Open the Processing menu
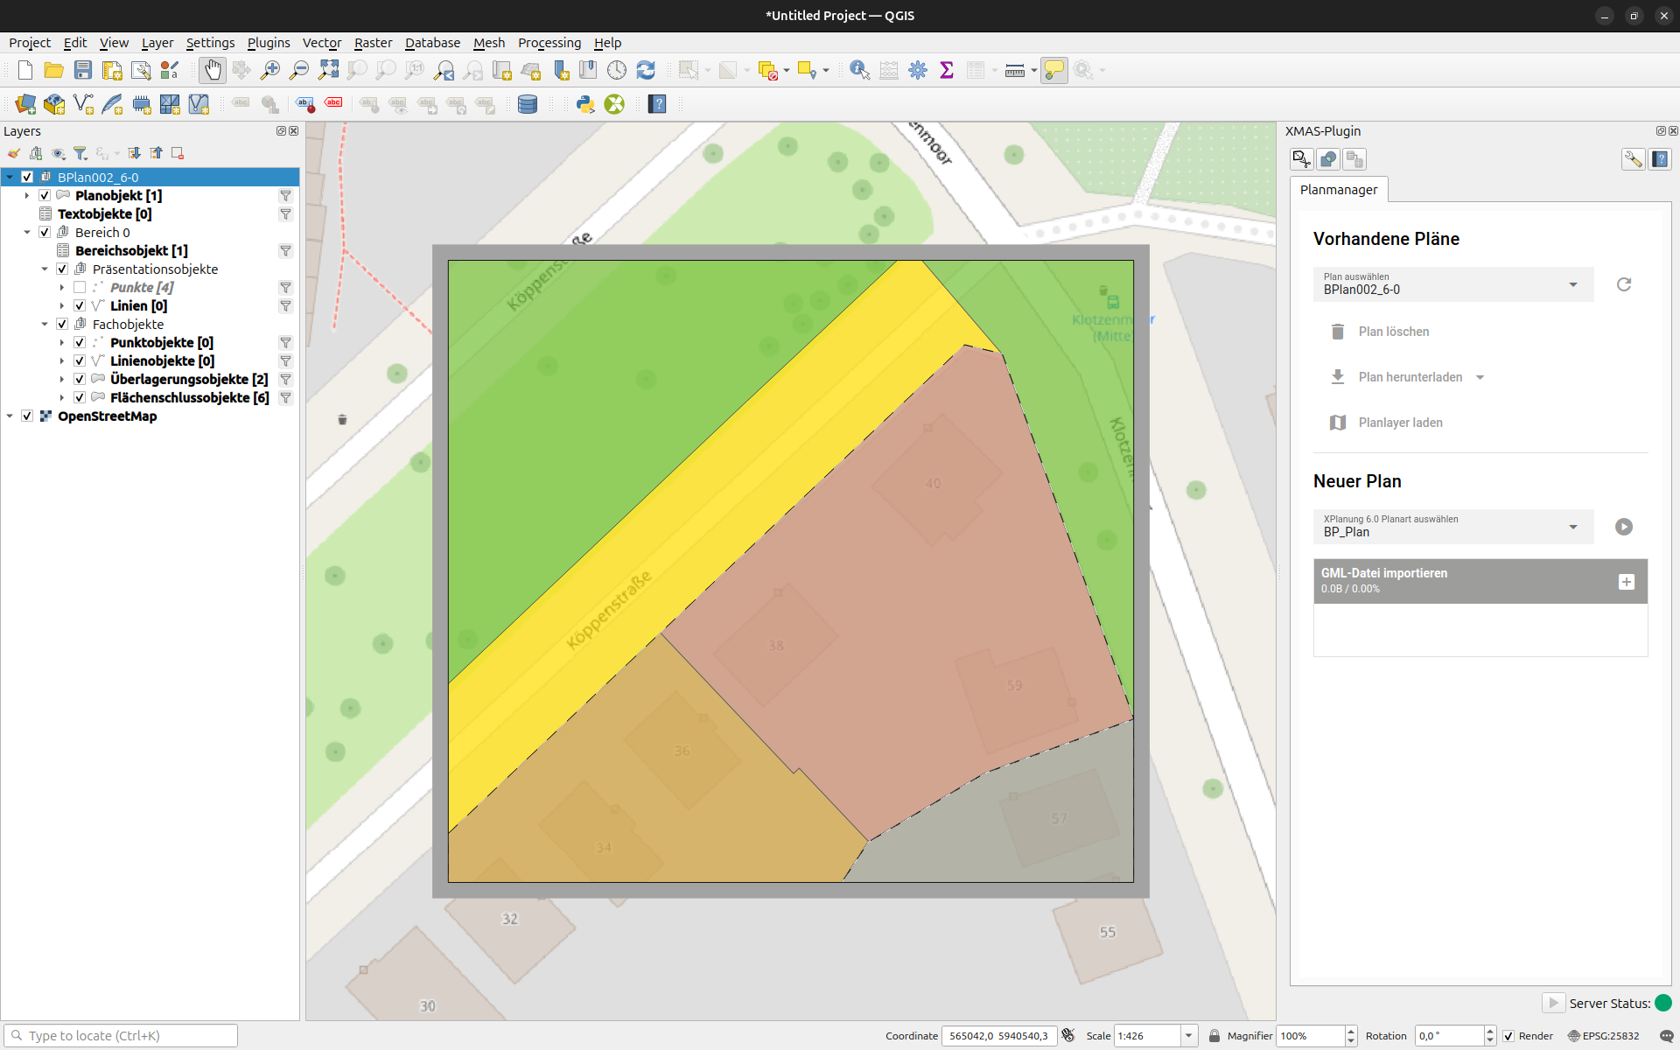The height and width of the screenshot is (1050, 1680). 549,43
